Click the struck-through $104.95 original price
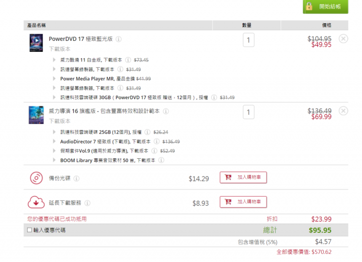 (319, 38)
